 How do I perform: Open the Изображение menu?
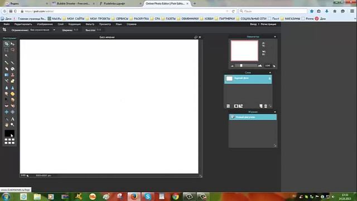(x=45, y=24)
